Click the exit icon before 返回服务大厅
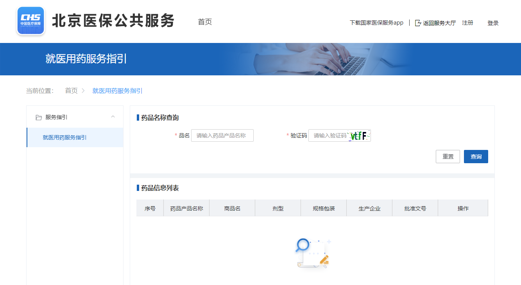This screenshot has height=285, width=521. [x=418, y=23]
